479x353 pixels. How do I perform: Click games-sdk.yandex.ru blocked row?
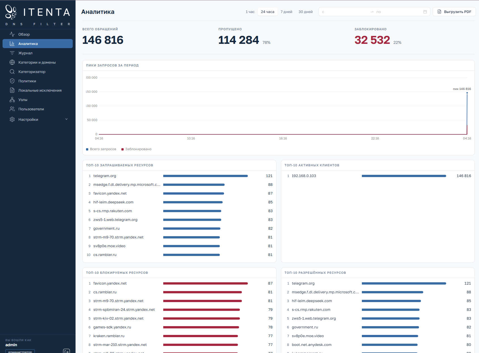tap(179, 327)
